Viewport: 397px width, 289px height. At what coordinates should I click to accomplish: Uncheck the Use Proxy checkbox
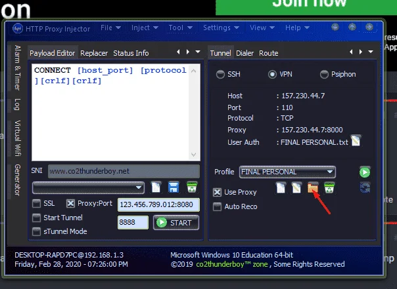coord(218,192)
